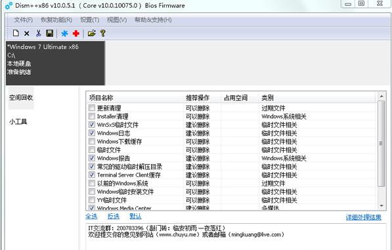Uncheck the Windows报告 checkbox

point(92,158)
